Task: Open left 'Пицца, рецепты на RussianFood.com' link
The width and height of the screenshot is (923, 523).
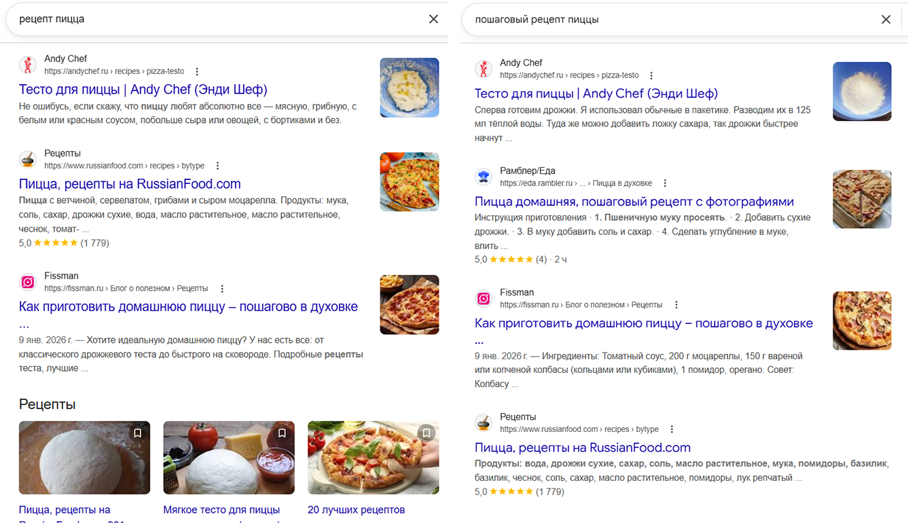Action: (130, 184)
